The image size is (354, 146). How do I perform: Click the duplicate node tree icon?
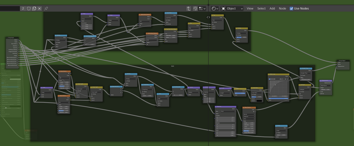click(34, 8)
